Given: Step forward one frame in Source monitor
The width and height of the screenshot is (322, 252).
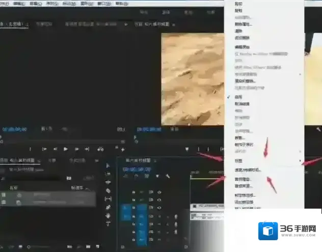Looking at the screenshot, I should pyautogui.click(x=76, y=149).
